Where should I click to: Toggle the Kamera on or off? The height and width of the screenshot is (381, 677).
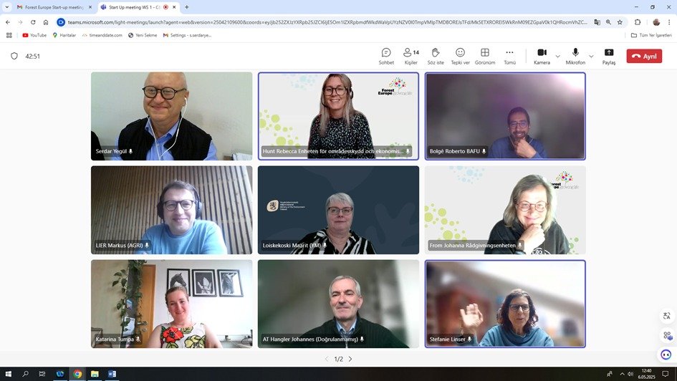point(542,57)
